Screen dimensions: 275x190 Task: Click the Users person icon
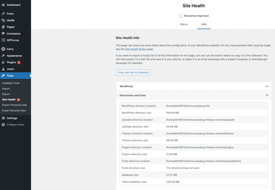3,69
